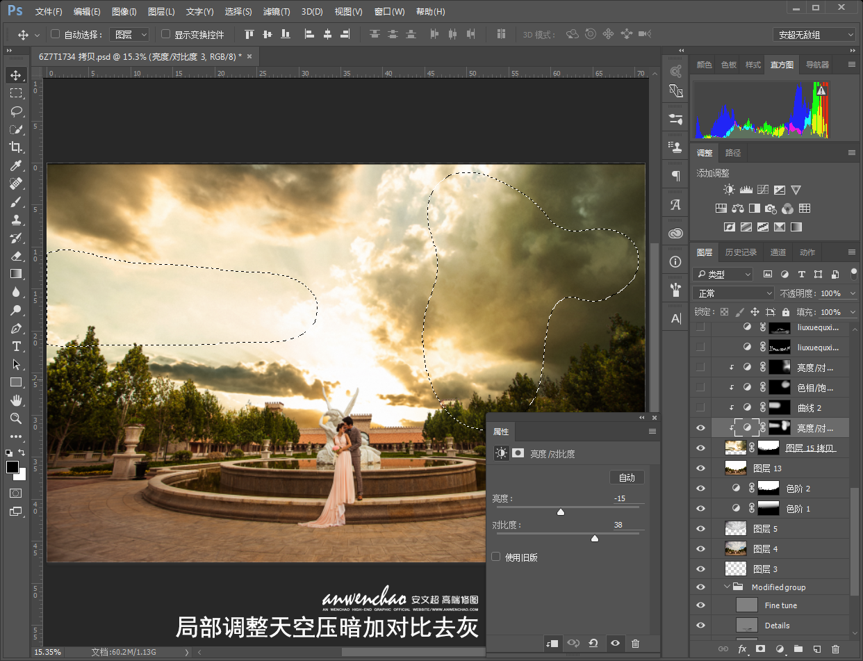Enable the 显示变换控件 checkbox
Screen dimensions: 863x661
[165, 34]
